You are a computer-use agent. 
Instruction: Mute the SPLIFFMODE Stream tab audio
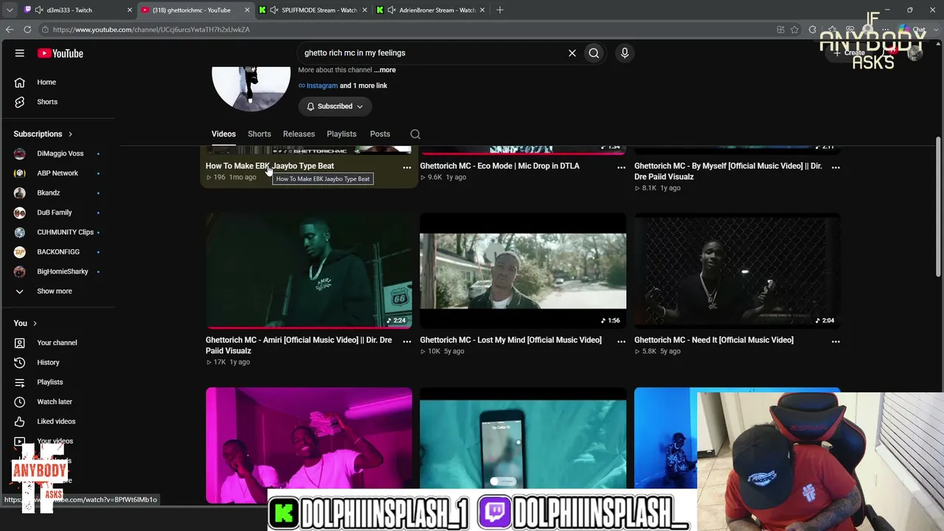274,10
